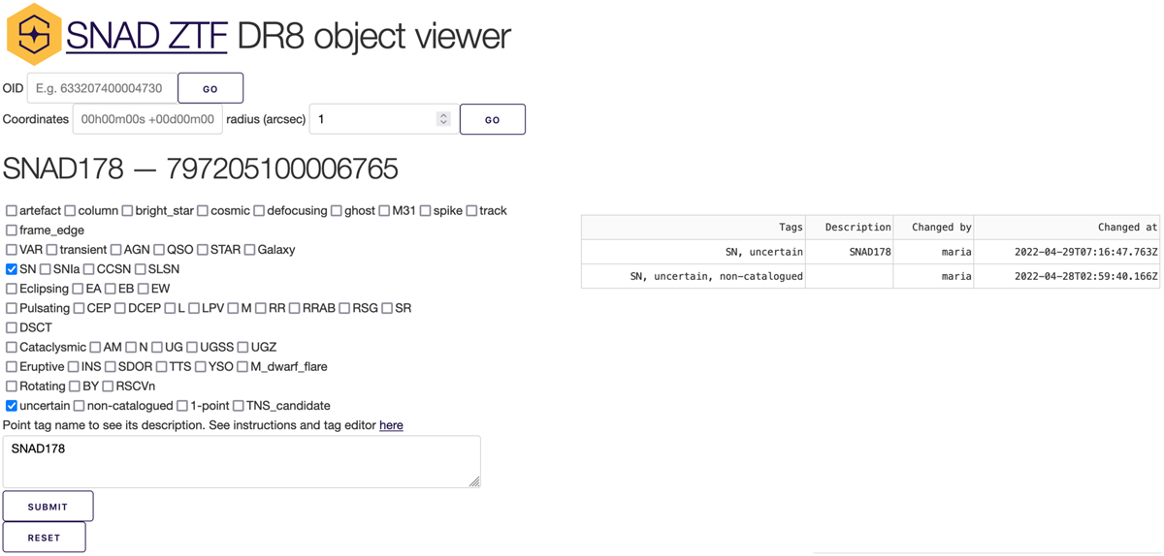
Task: Click the Coordinates input field
Action: coord(146,119)
